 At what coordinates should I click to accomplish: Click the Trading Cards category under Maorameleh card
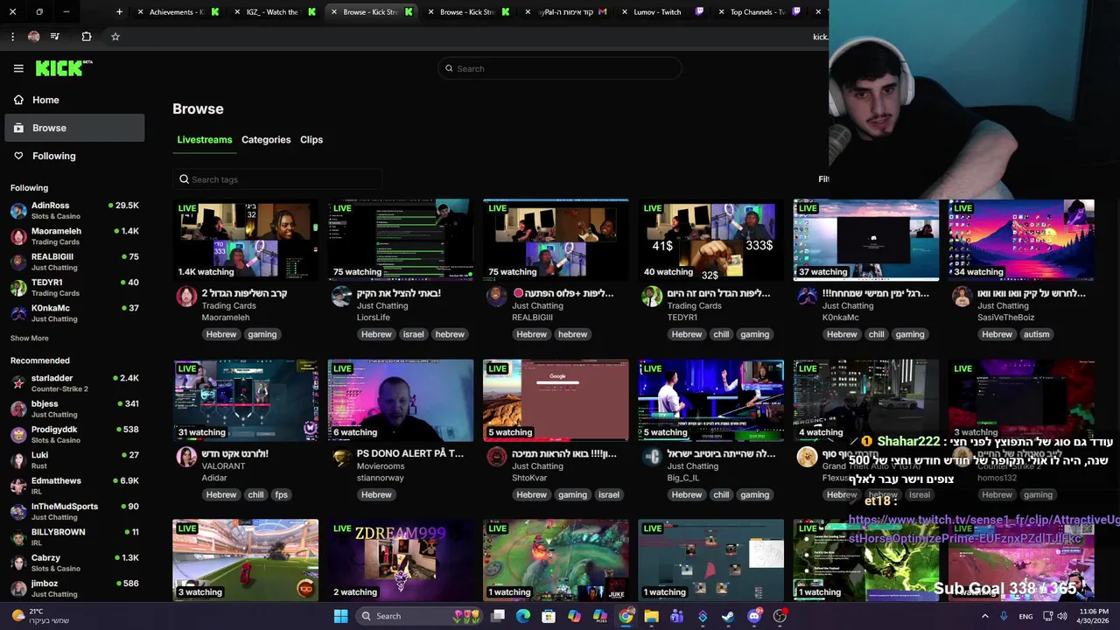tap(228, 306)
